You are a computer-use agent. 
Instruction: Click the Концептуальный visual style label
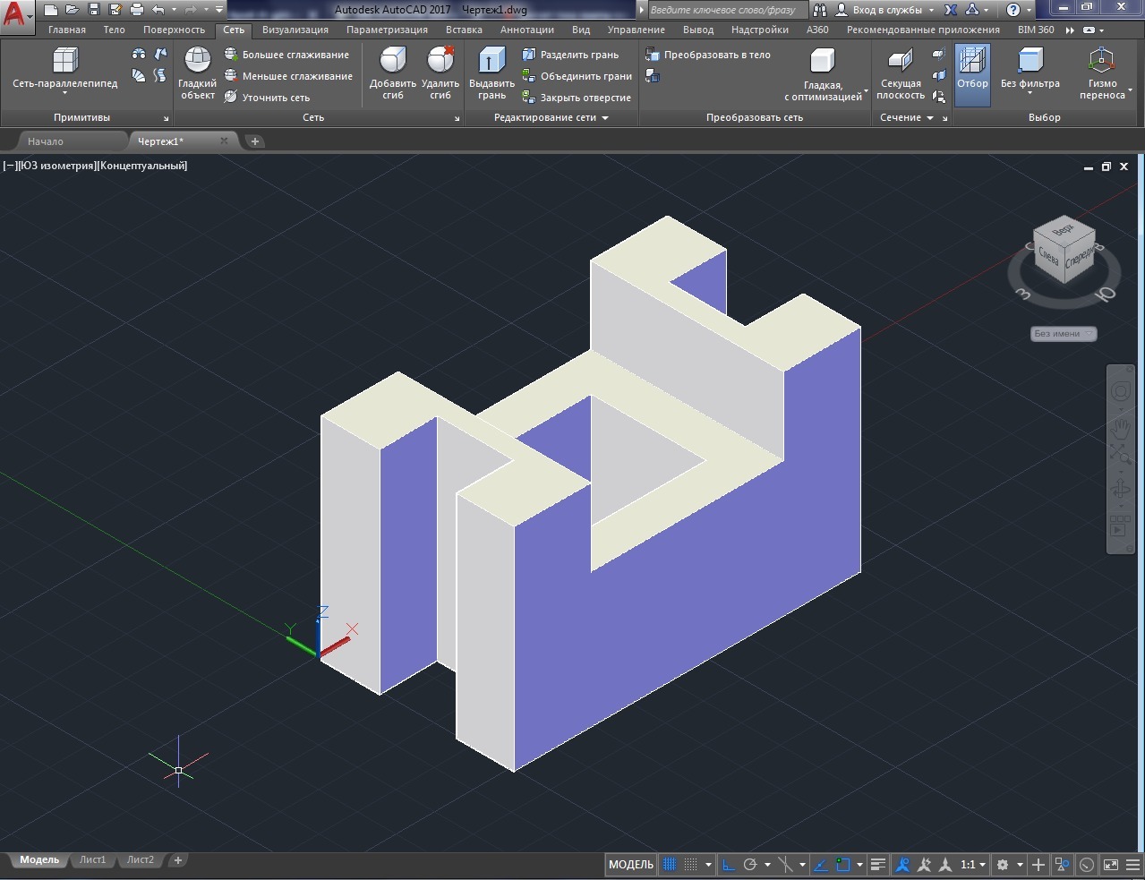[141, 166]
